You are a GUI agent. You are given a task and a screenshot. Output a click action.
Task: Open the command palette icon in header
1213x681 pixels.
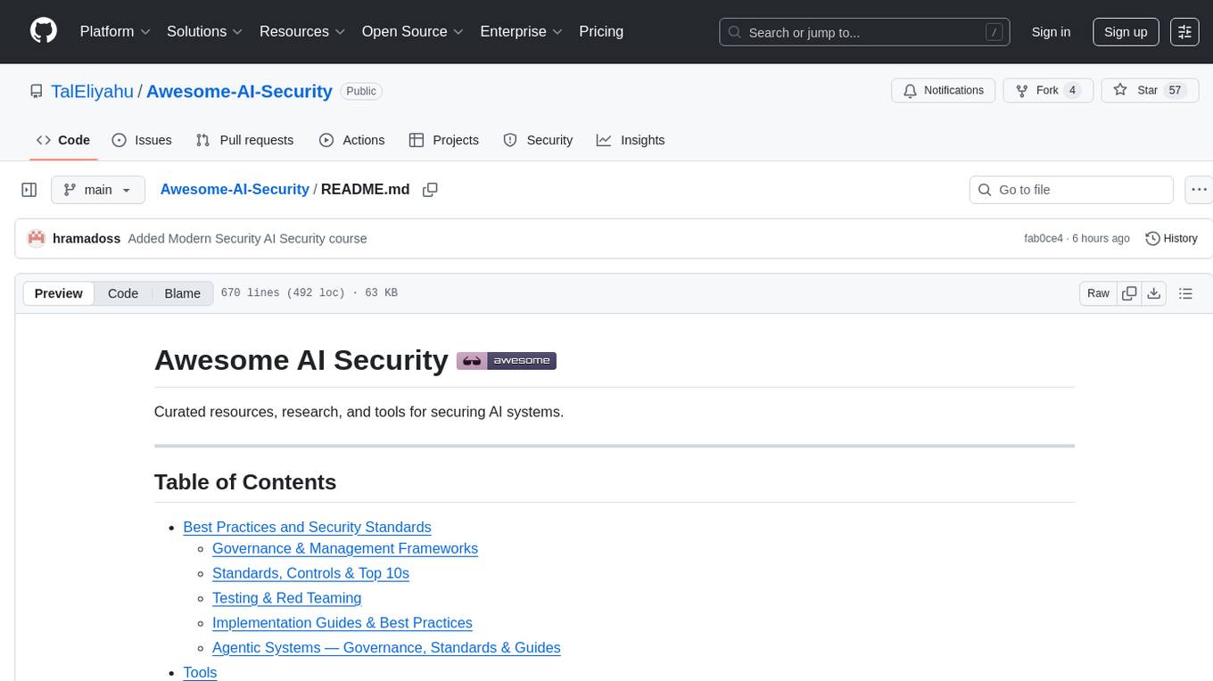point(1184,31)
